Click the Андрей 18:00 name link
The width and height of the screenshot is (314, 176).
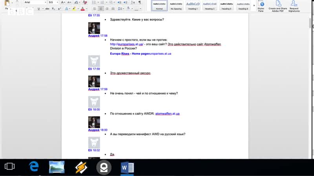tap(98, 130)
